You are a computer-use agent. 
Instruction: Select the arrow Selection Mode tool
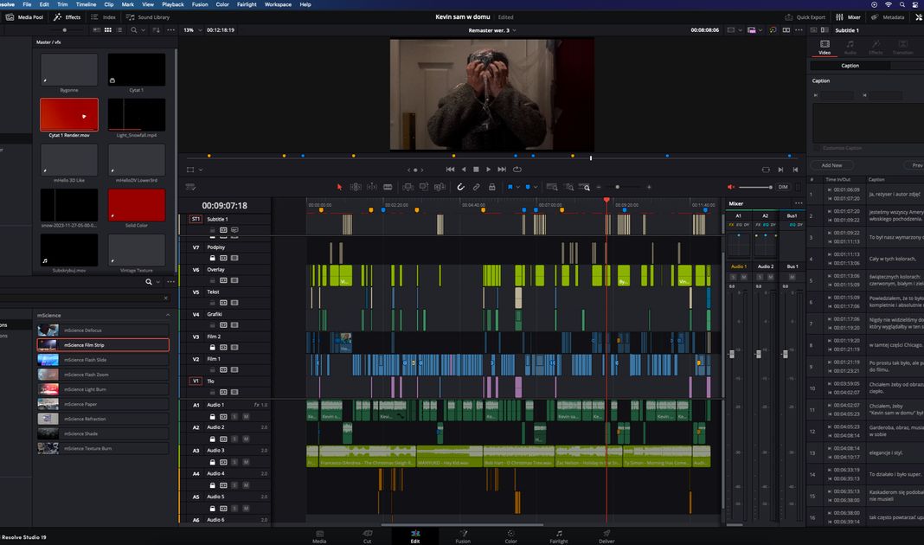[x=339, y=187]
